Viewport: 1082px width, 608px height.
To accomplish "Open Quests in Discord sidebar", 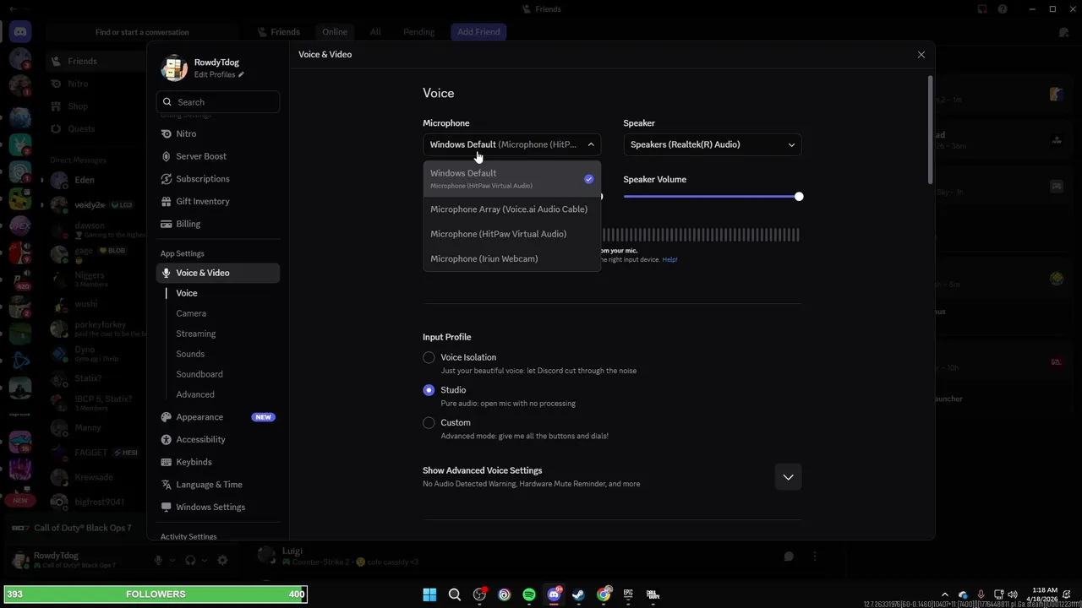I will [82, 129].
